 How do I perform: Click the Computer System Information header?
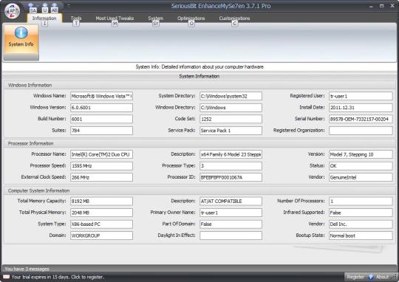coord(38,190)
